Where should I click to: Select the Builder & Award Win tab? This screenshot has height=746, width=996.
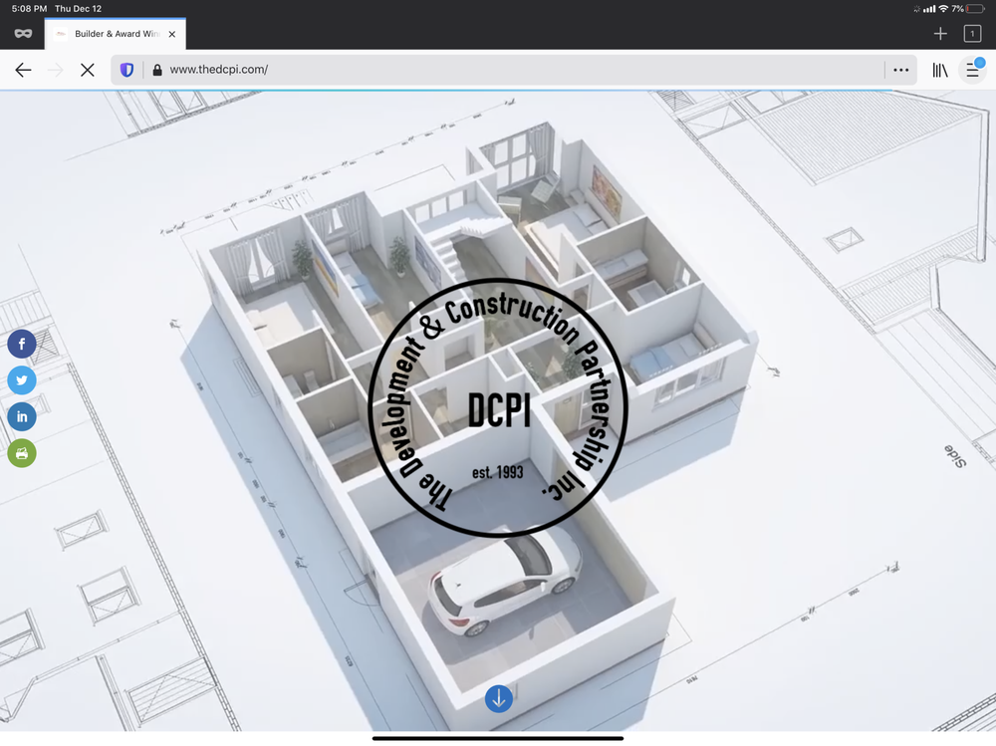(x=110, y=34)
